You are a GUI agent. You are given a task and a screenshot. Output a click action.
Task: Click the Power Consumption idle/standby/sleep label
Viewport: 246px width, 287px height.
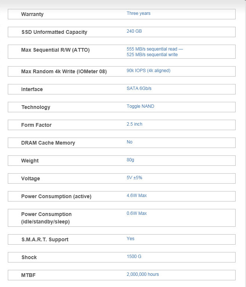[46, 218]
